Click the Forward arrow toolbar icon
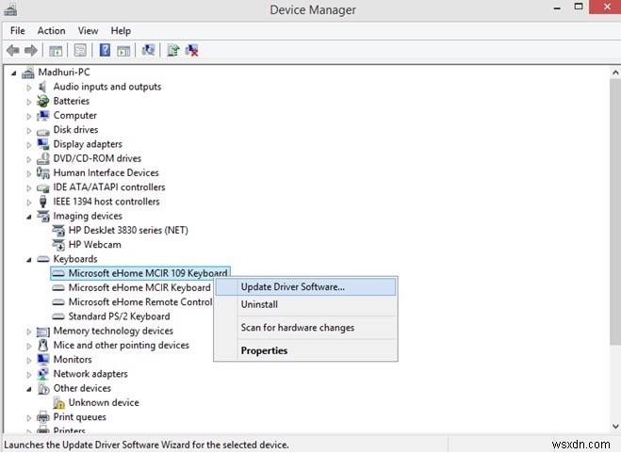 coord(31,50)
